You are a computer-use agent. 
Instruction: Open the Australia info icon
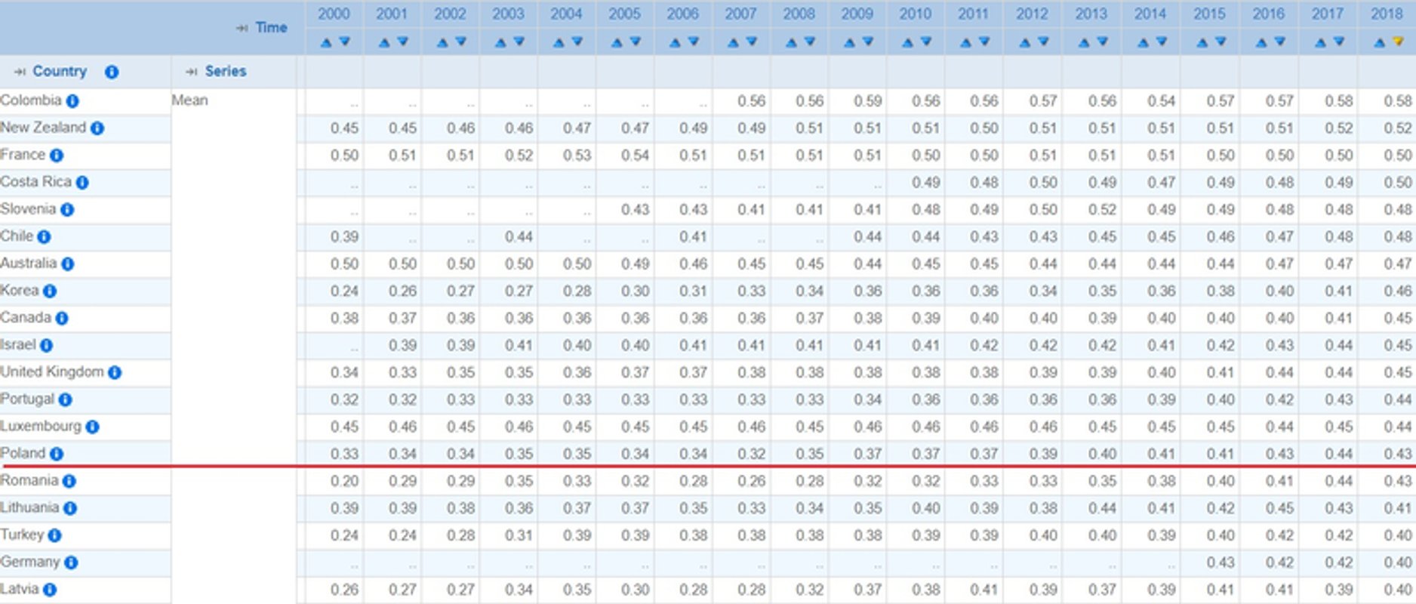(x=68, y=264)
